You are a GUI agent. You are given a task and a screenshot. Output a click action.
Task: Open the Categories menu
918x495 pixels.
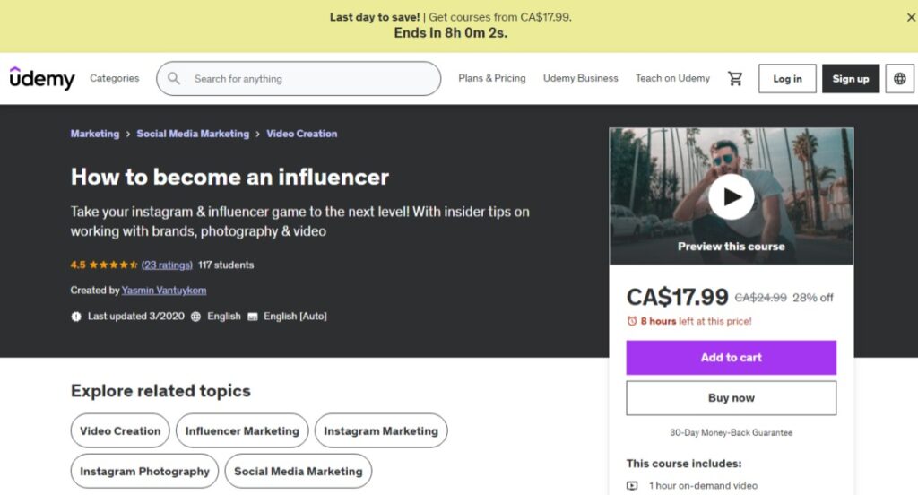[114, 78]
